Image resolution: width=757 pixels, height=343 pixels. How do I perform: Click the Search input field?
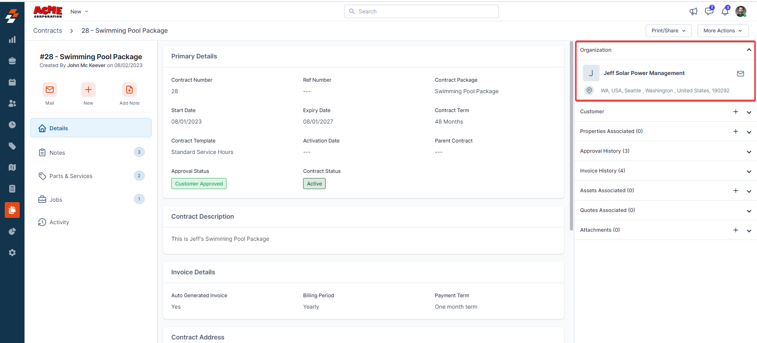coord(421,11)
